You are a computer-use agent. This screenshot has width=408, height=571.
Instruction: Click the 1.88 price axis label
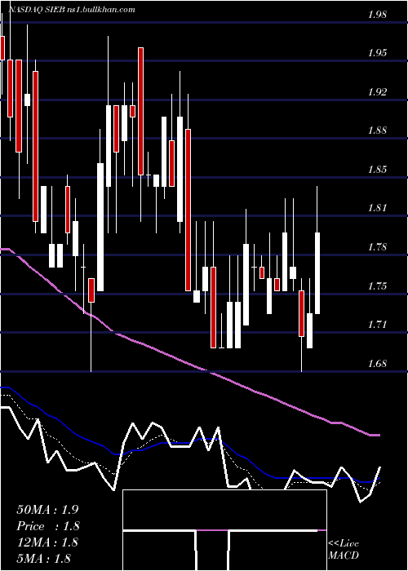(377, 131)
